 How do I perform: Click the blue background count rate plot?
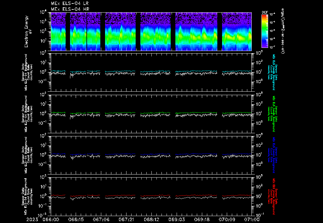click(151, 155)
